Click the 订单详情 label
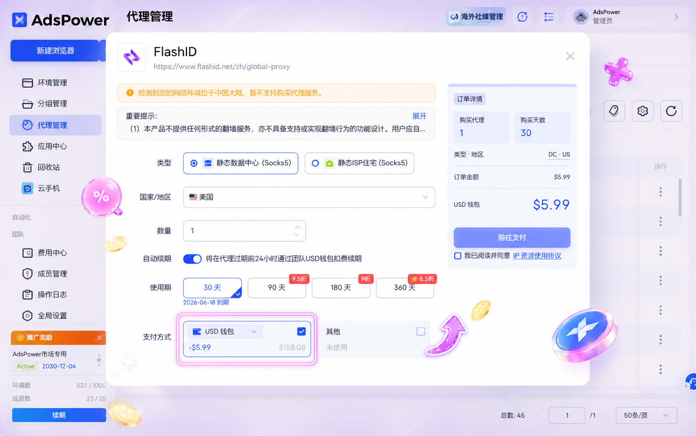Viewport: 696px width, 436px height. pyautogui.click(x=469, y=99)
